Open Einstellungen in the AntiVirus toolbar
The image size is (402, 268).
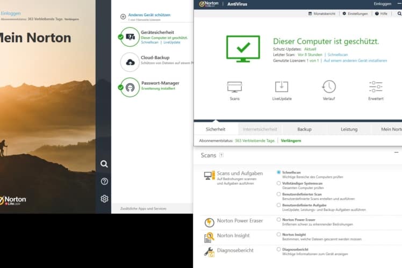click(x=355, y=13)
